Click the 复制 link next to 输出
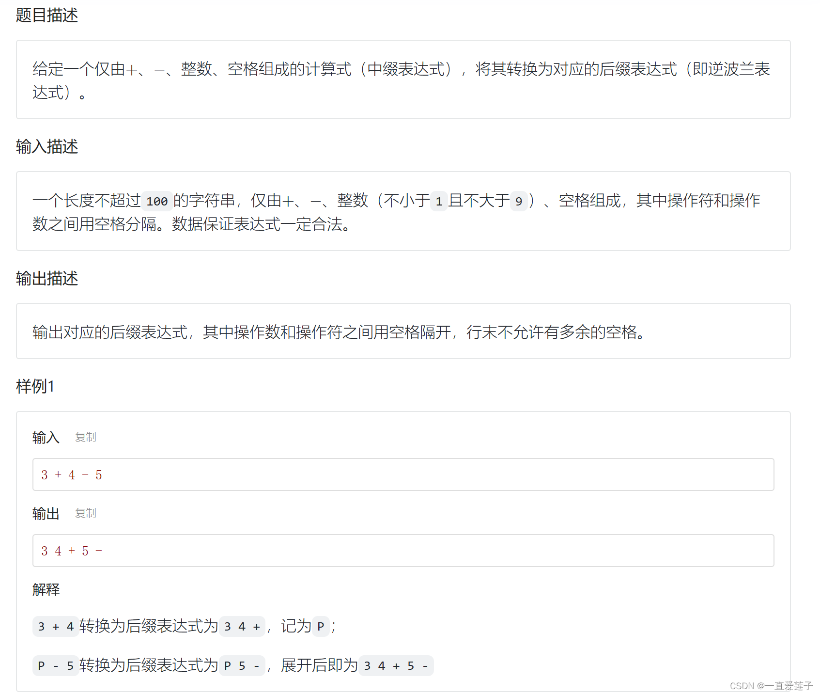Screen dimensions: 820x695 [x=86, y=513]
